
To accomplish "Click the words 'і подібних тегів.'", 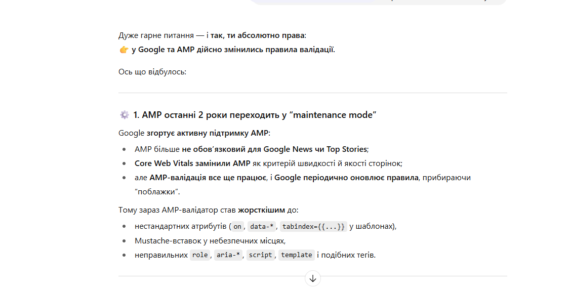I will pos(346,255).
